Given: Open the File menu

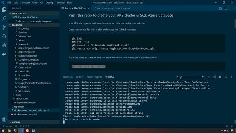Looking at the screenshot, I should click(x=9, y=3).
